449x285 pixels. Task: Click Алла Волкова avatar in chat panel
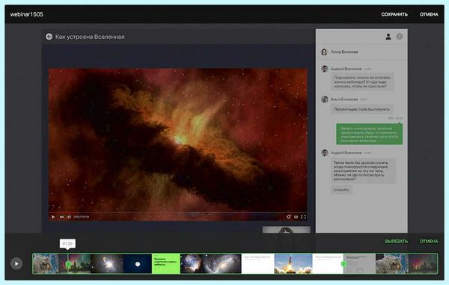click(324, 52)
